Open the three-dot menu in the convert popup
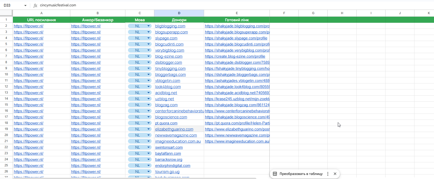434x179 pixels. coord(328,174)
